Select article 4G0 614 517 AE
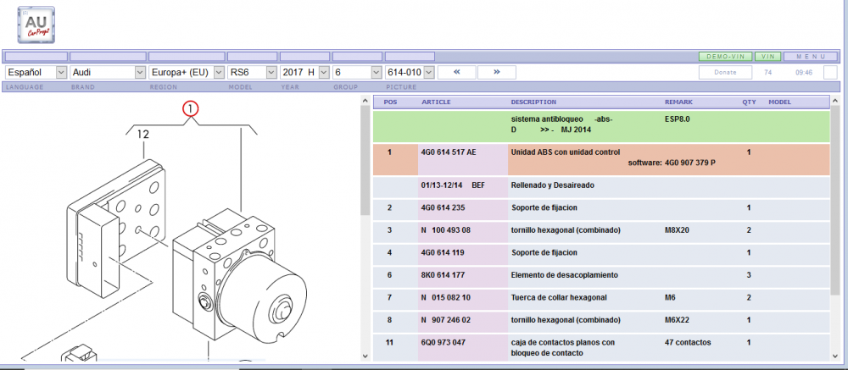The image size is (848, 370). pyautogui.click(x=449, y=152)
